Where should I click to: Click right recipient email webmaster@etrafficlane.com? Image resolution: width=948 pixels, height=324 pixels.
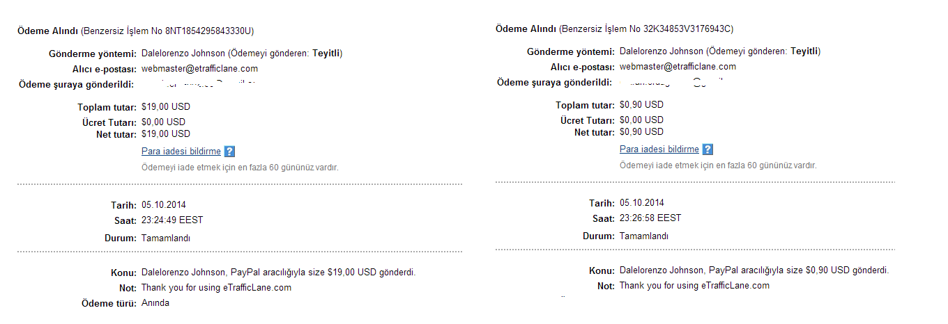pos(678,67)
